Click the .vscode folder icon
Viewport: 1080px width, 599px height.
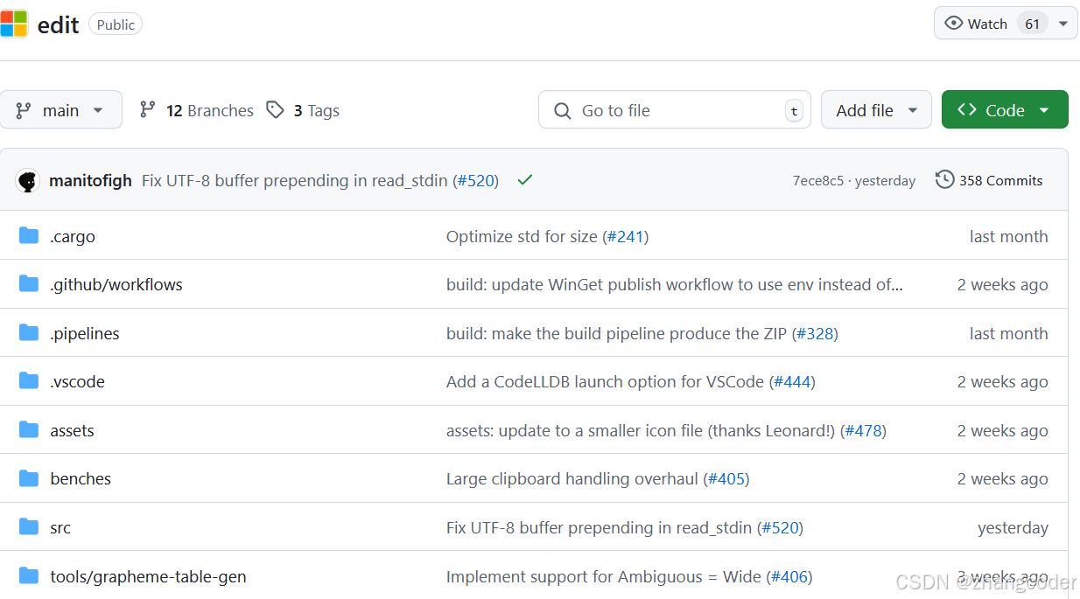[29, 381]
